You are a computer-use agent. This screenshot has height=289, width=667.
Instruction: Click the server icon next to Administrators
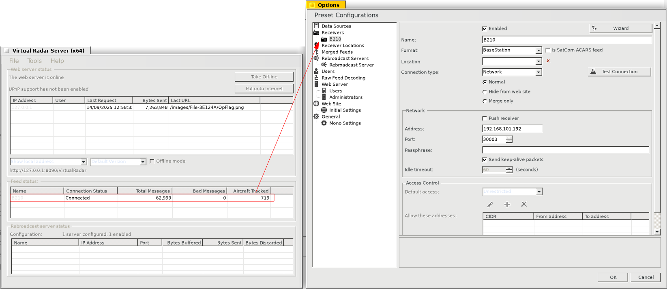click(324, 97)
